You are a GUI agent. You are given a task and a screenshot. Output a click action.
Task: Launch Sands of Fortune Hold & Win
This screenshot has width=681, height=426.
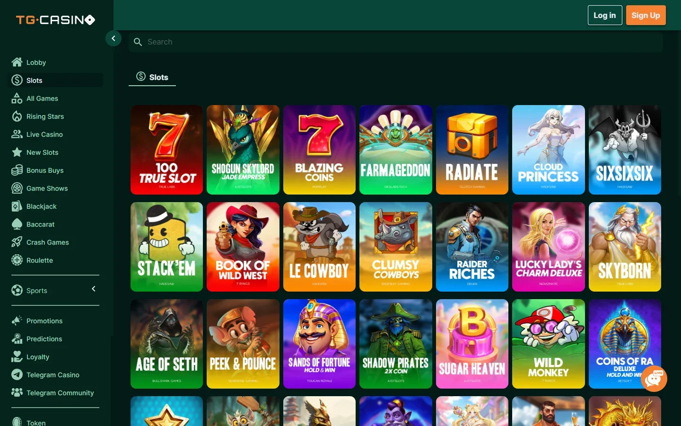319,344
